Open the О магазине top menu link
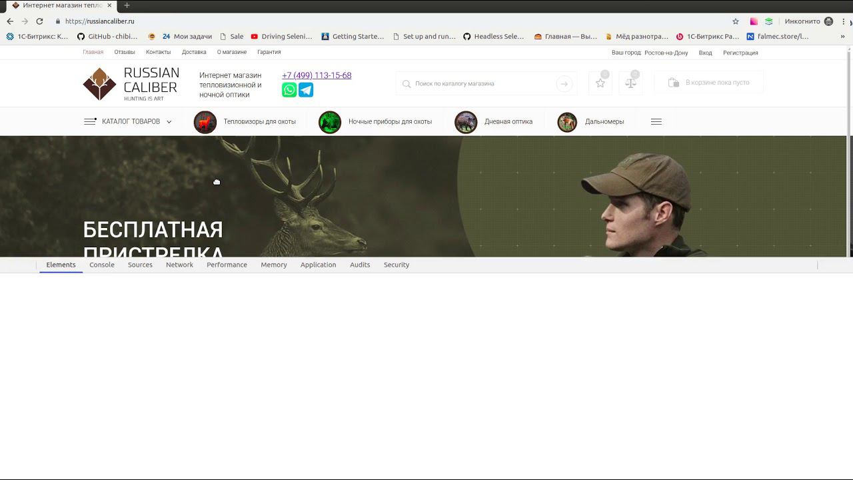The image size is (853, 480). click(232, 52)
